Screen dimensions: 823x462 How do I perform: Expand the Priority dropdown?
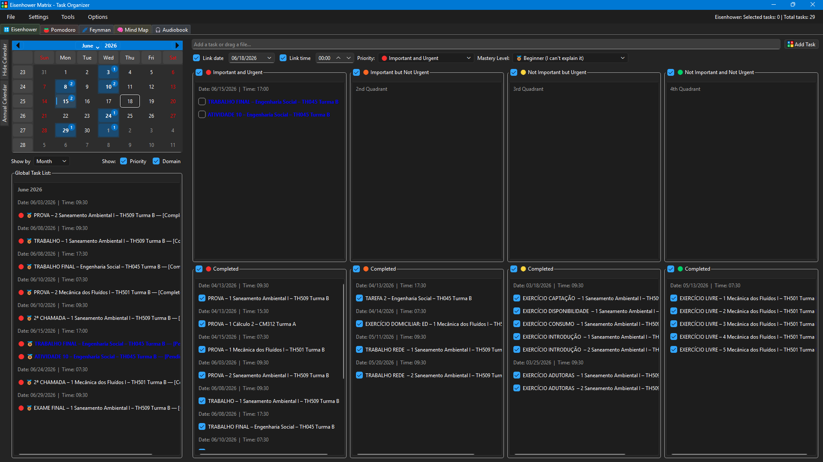coord(426,58)
